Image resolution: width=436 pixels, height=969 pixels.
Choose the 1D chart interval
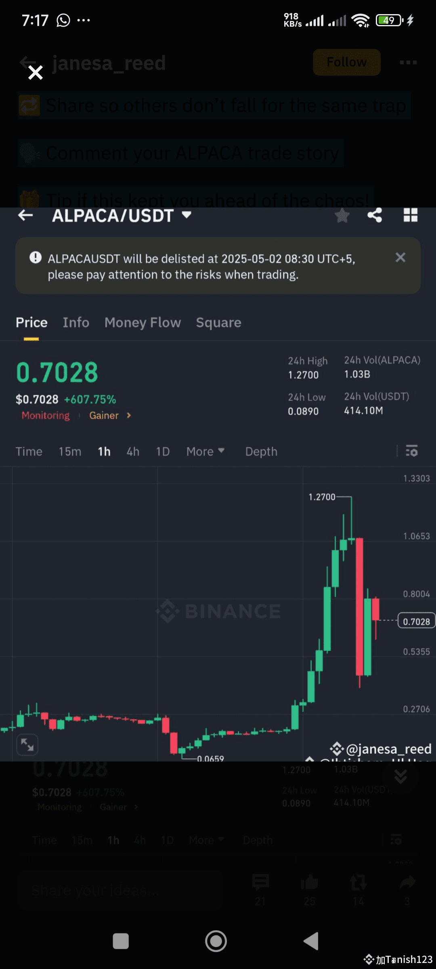click(163, 451)
